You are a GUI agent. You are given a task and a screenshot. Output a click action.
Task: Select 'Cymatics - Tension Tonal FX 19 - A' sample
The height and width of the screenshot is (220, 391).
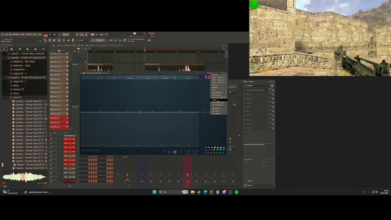[32, 165]
